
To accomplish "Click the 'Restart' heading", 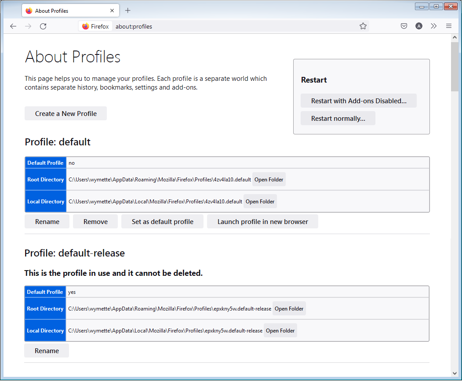I will click(x=314, y=80).
